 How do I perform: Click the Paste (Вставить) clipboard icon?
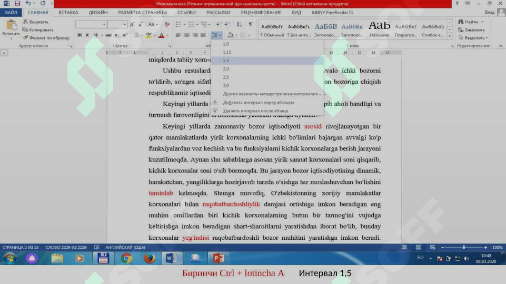[x=11, y=25]
